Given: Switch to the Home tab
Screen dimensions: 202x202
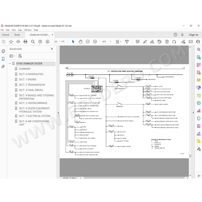Looking at the screenshot, I should (5, 35).
